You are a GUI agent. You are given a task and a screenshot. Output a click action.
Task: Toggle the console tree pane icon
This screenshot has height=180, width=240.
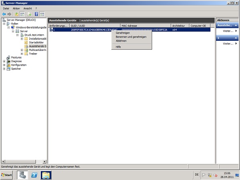tap(22, 14)
